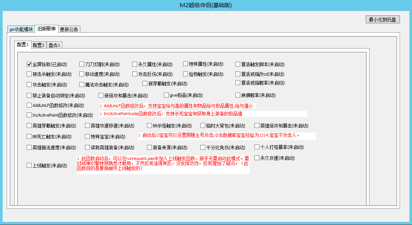The height and width of the screenshot is (225, 412).
Task: Enable 禁止装备自动绑定 option
Action: click(x=29, y=96)
